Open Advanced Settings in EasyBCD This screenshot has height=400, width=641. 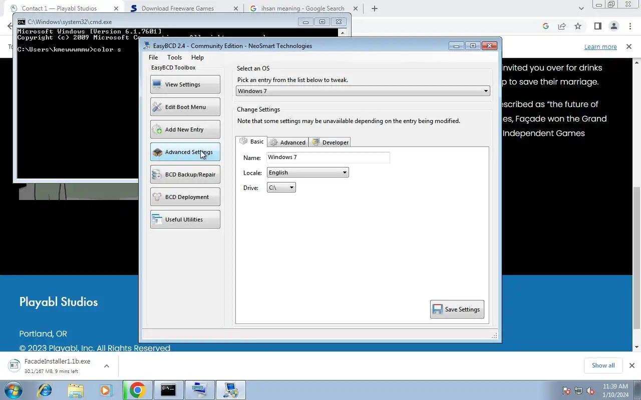pos(185,151)
